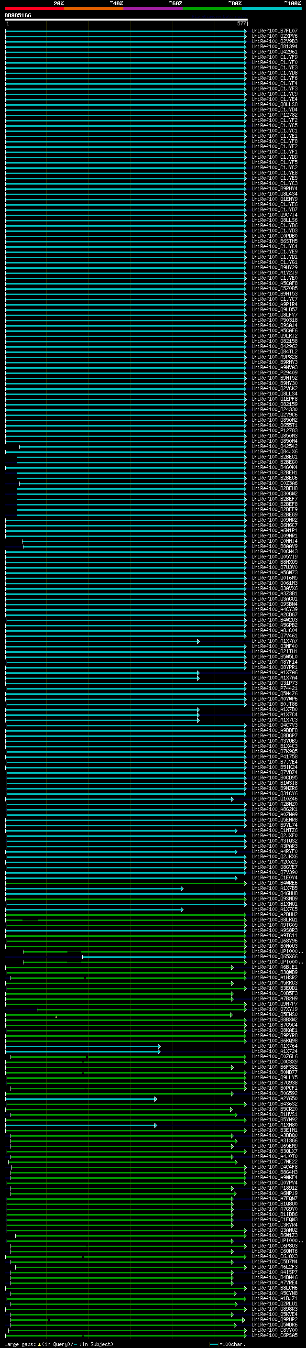Select the UniRef100_B7K9Q5 label
Screen dimensions: 306x1348
(274, 751)
